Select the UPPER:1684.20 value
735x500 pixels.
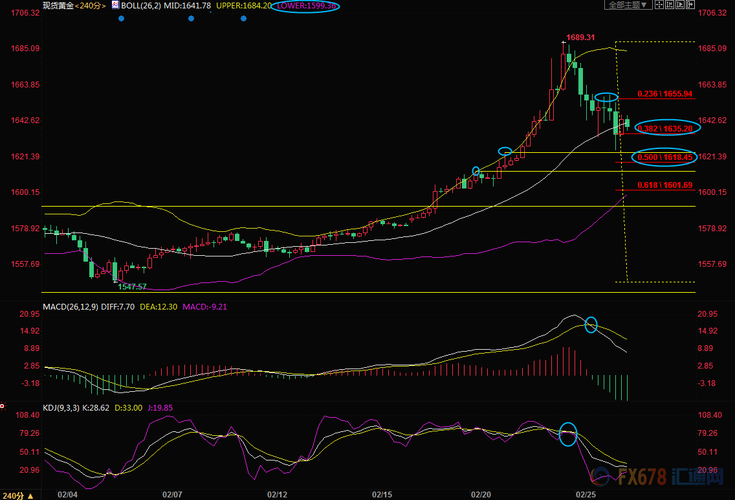244,6
